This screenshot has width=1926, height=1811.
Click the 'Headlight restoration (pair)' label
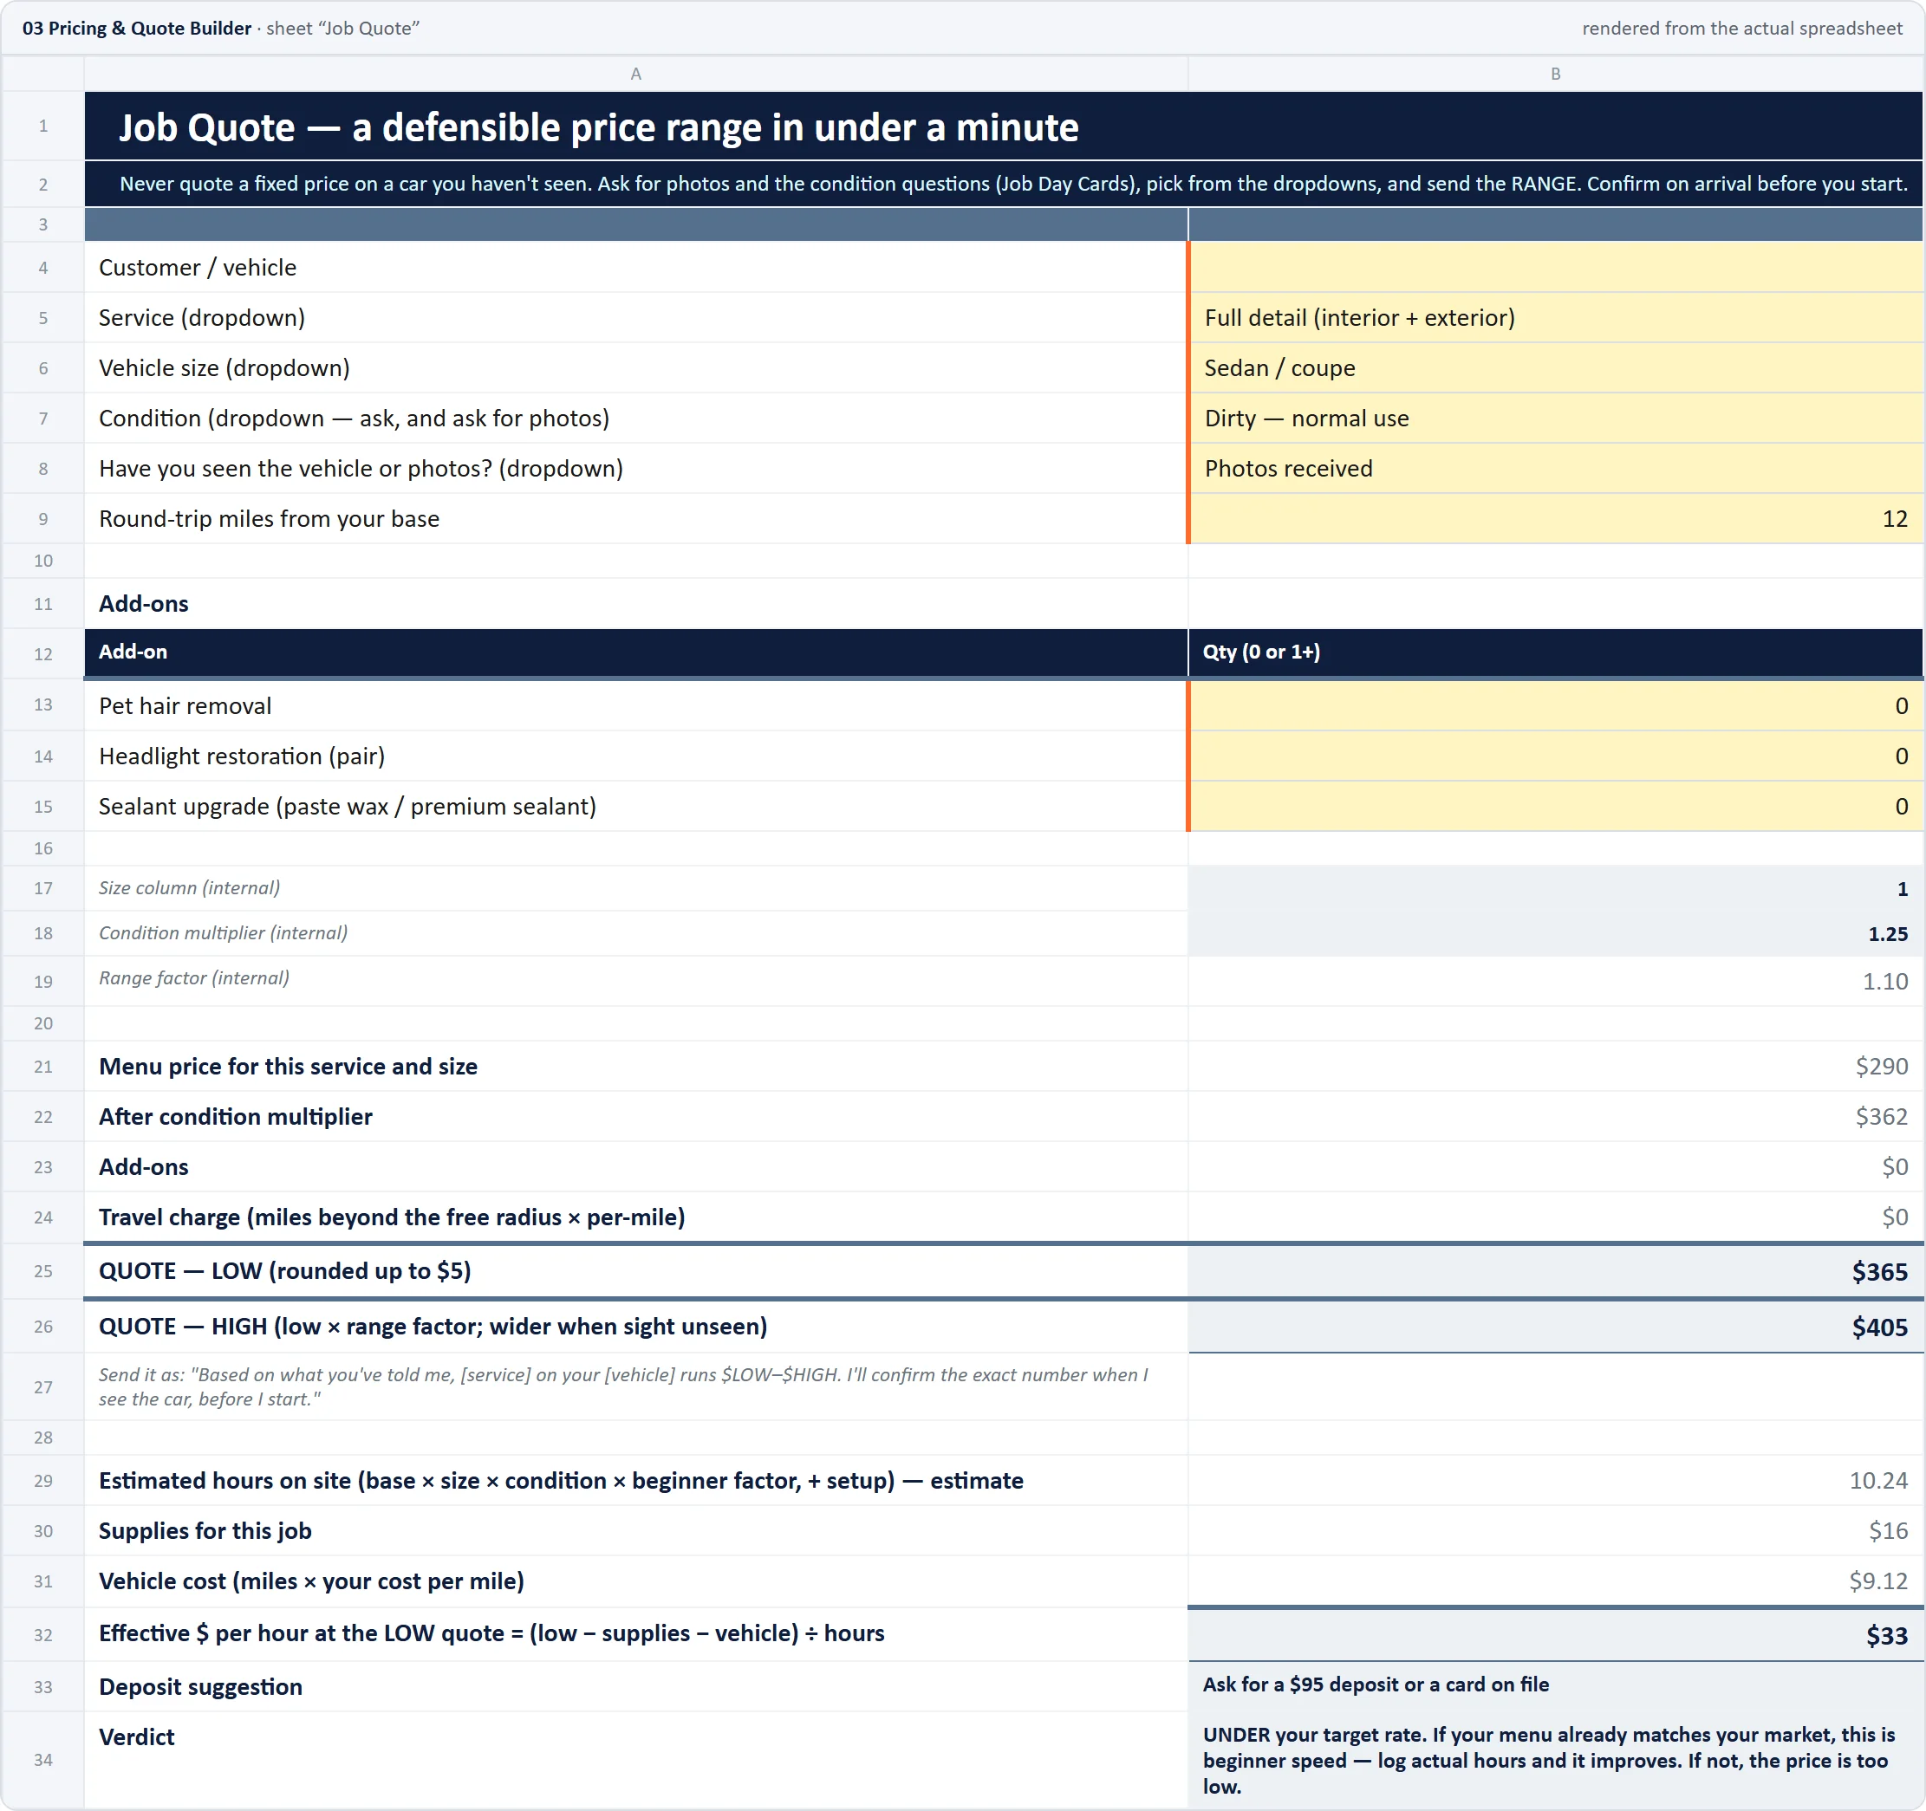click(x=242, y=756)
